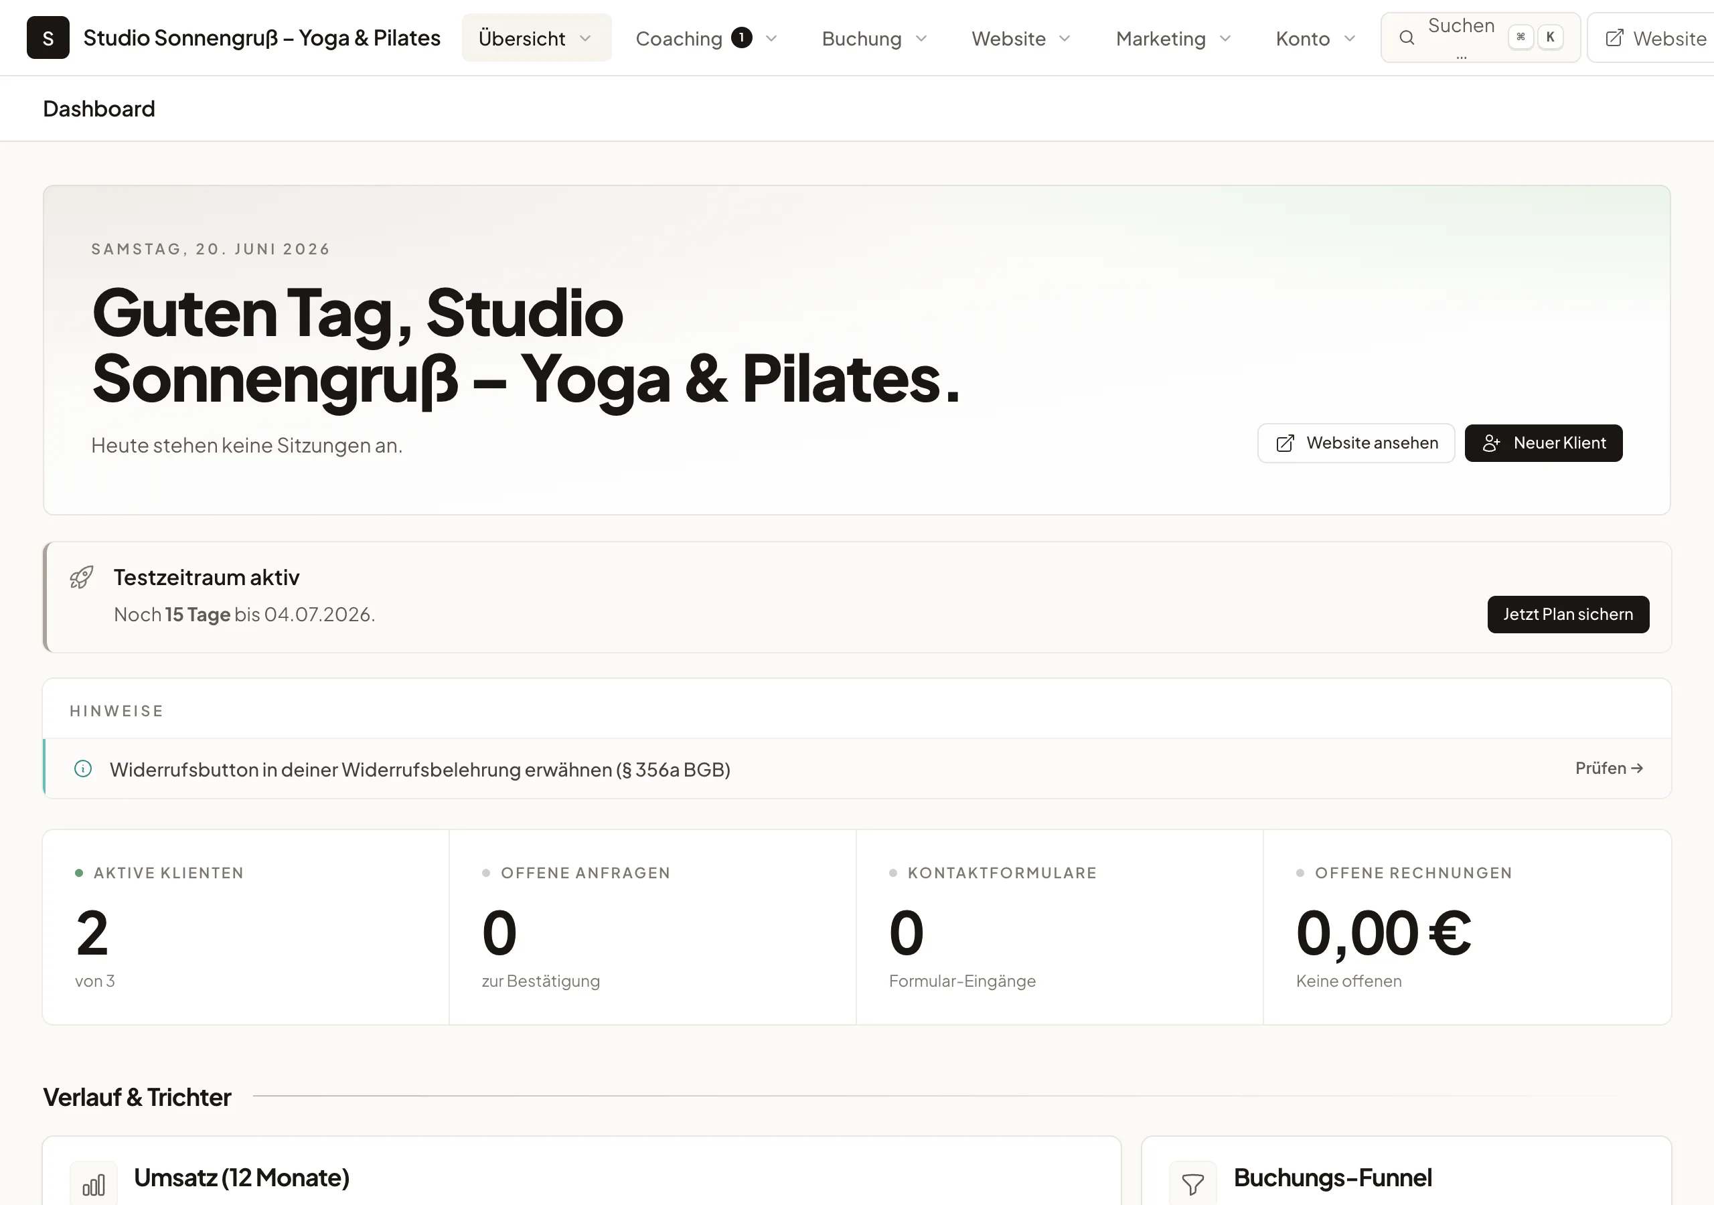
Task: Open the Konto menu
Action: tap(1316, 38)
